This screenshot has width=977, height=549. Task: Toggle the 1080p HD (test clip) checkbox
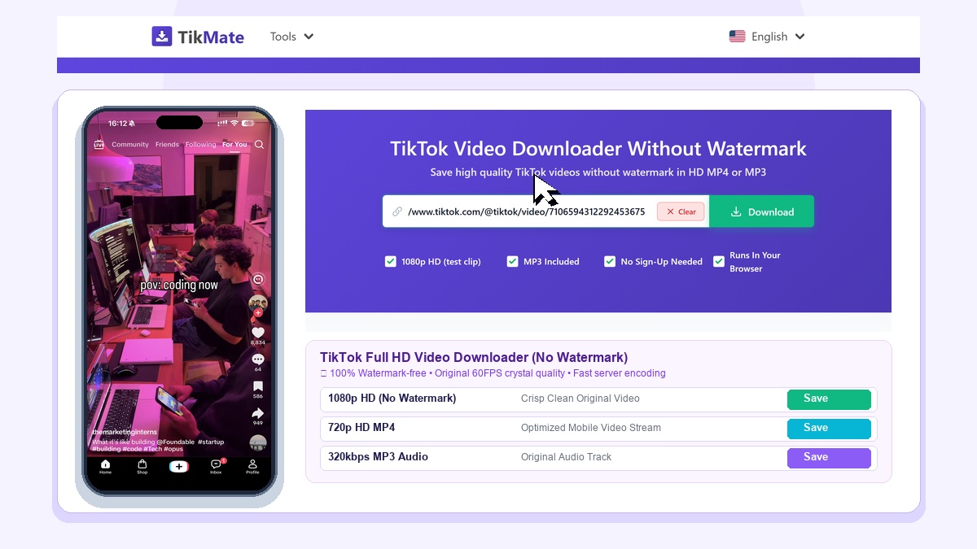pyautogui.click(x=390, y=261)
